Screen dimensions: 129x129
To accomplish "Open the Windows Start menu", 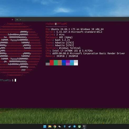I will pyautogui.click(x=45, y=126).
